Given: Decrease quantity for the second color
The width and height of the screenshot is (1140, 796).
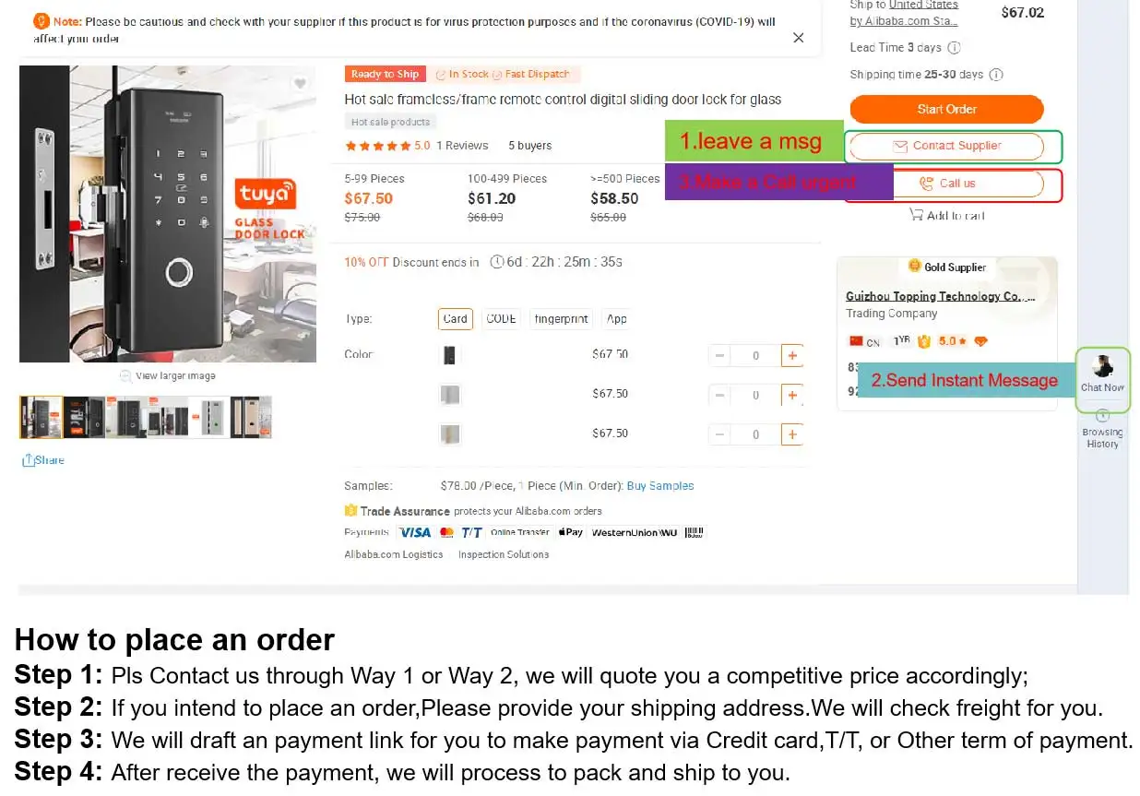Looking at the screenshot, I should [719, 395].
